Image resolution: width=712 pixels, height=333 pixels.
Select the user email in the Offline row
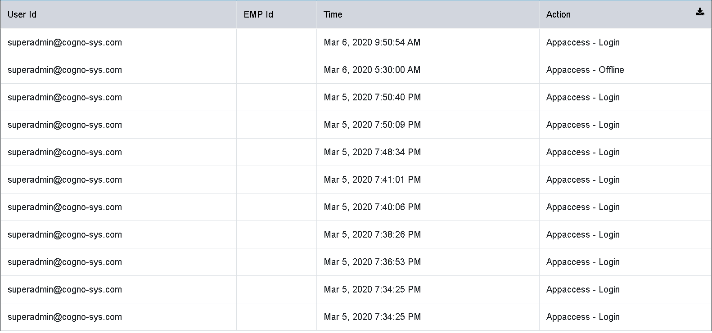[x=65, y=70]
